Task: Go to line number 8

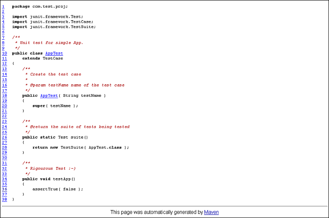Action: (3, 43)
